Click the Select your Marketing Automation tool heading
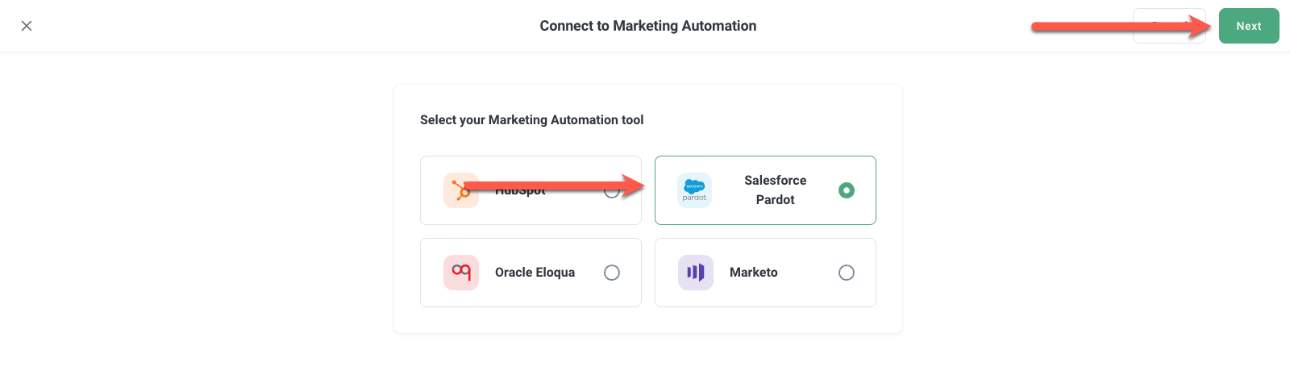The image size is (1290, 371). tap(531, 120)
